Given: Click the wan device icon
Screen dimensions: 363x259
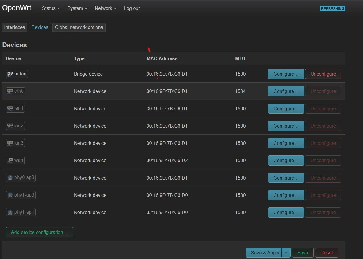Looking at the screenshot, I should click(10, 160).
